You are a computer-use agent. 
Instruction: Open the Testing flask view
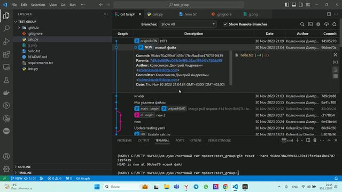[6, 80]
